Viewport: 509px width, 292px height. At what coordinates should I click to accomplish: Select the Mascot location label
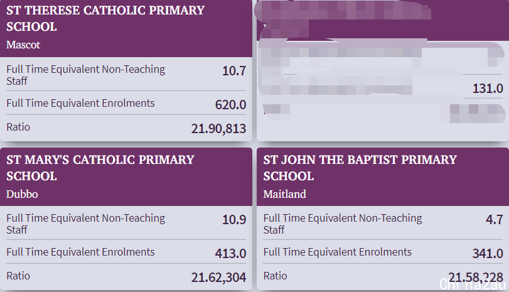[23, 45]
